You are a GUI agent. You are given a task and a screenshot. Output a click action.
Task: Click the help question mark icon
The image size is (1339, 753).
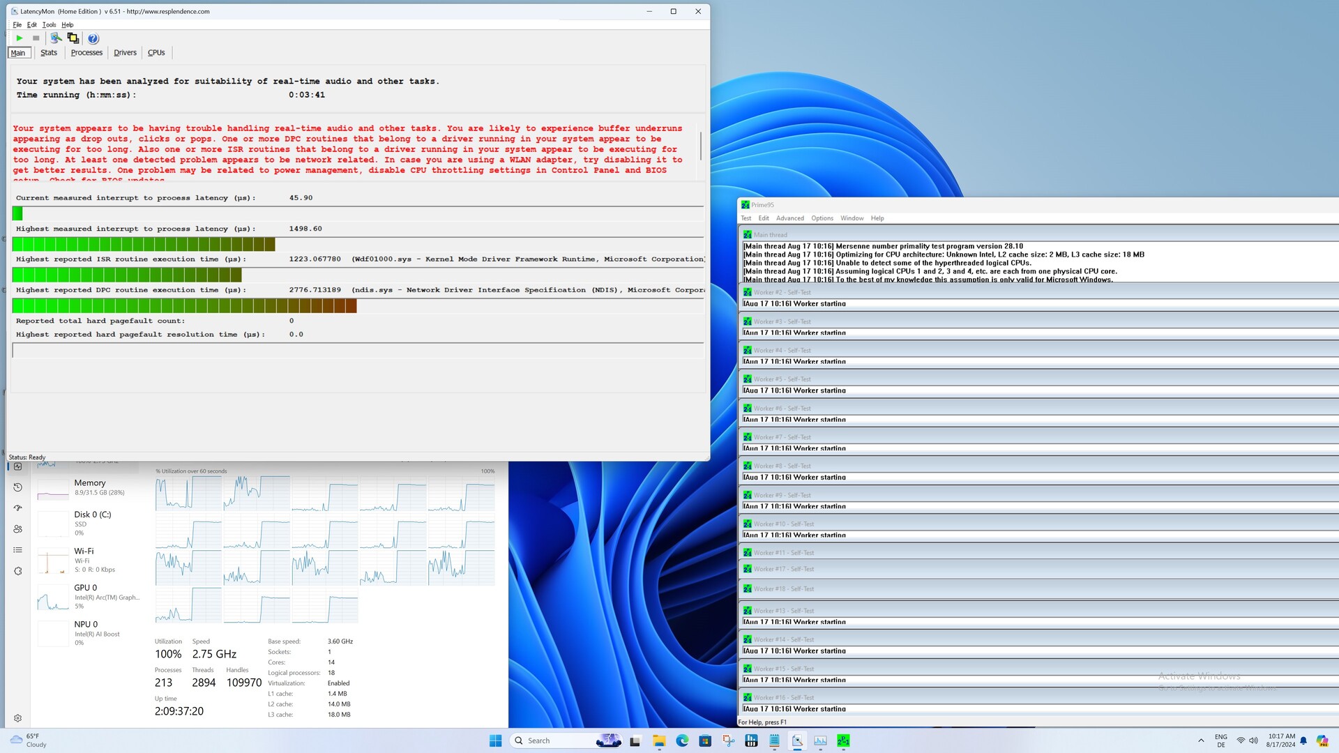pos(93,38)
